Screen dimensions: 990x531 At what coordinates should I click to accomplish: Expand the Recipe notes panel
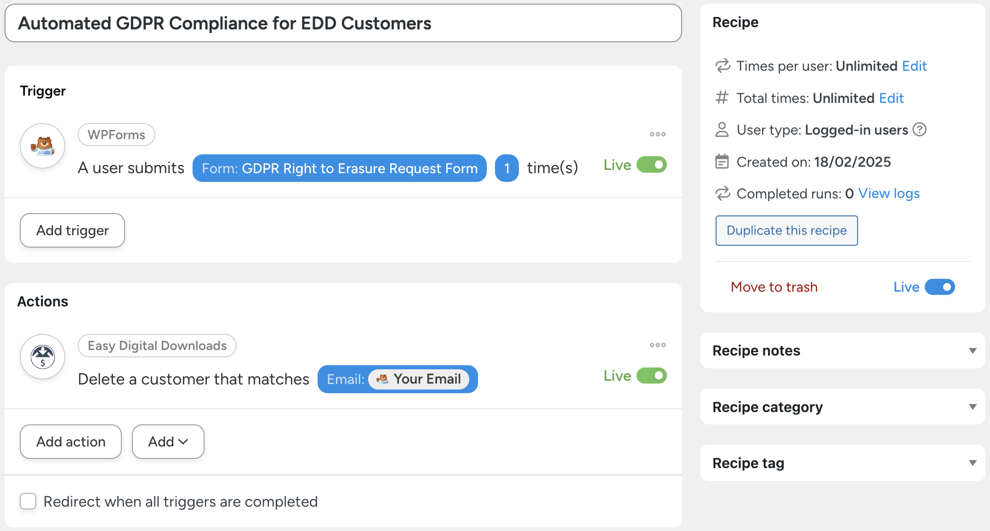pyautogui.click(x=973, y=350)
